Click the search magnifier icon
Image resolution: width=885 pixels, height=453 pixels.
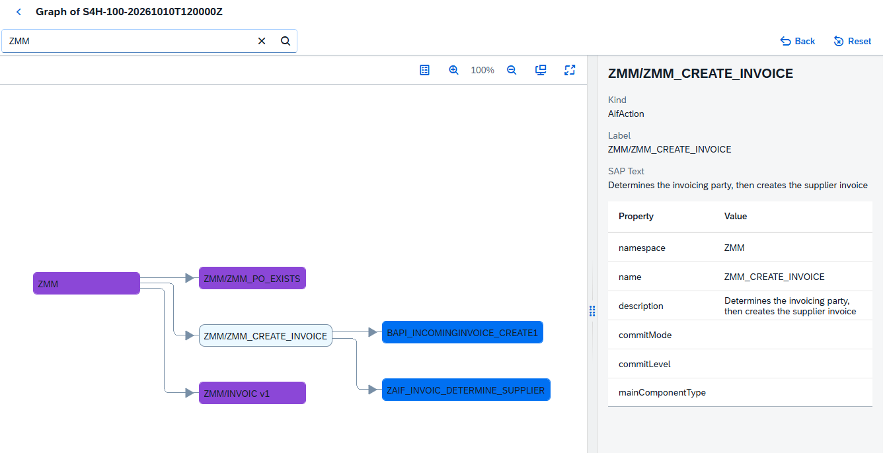click(x=286, y=41)
